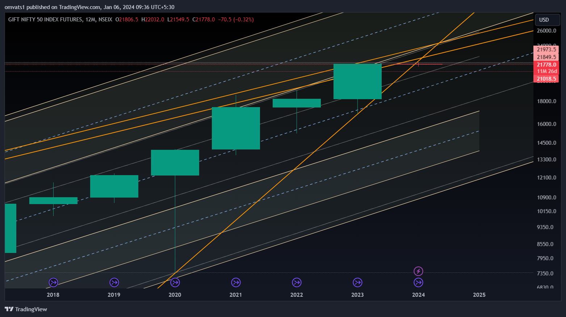Click the 9350.0 price axis value

(545, 227)
